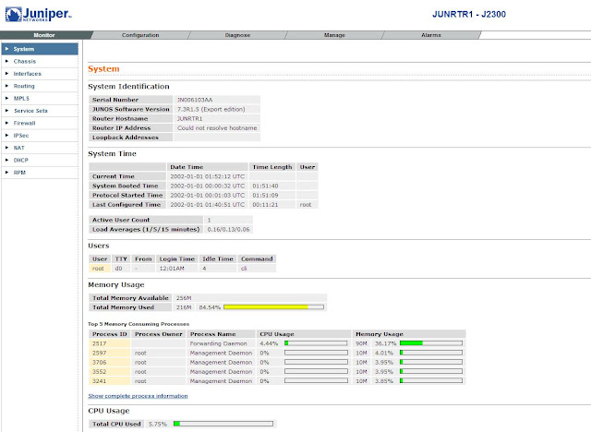Open the Alarms tab
The image size is (591, 432).
coord(431,35)
